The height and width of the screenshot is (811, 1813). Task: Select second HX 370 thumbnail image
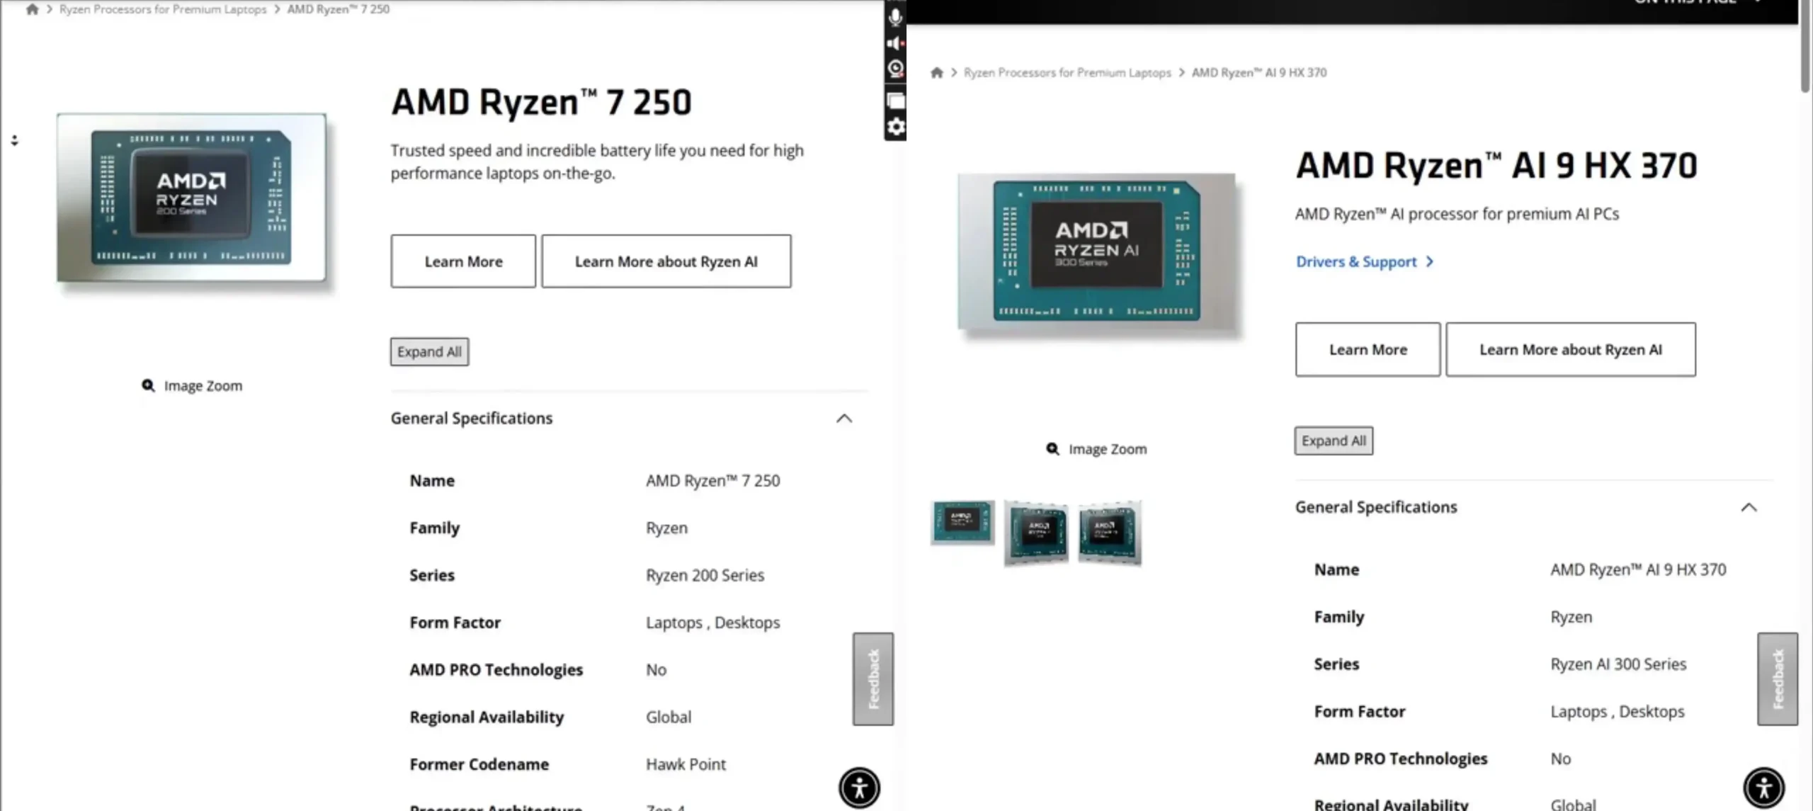point(1036,533)
